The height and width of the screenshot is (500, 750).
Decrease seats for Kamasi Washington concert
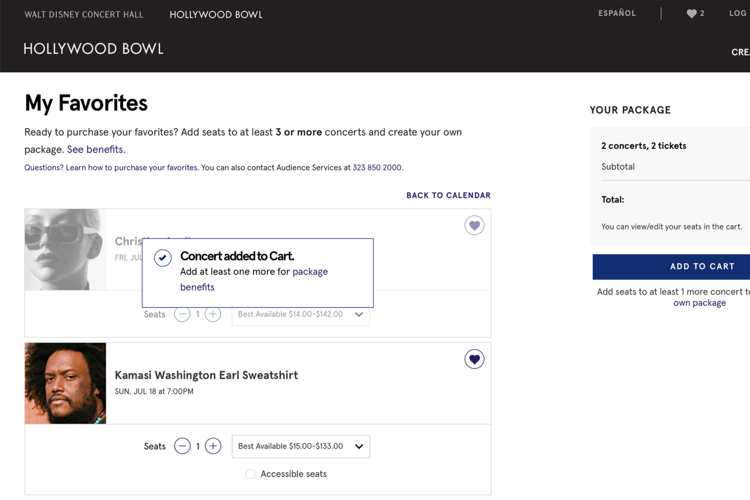[182, 446]
